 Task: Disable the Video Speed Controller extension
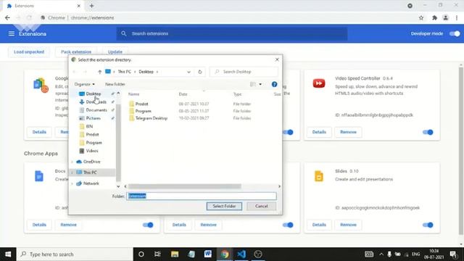tap(428, 132)
